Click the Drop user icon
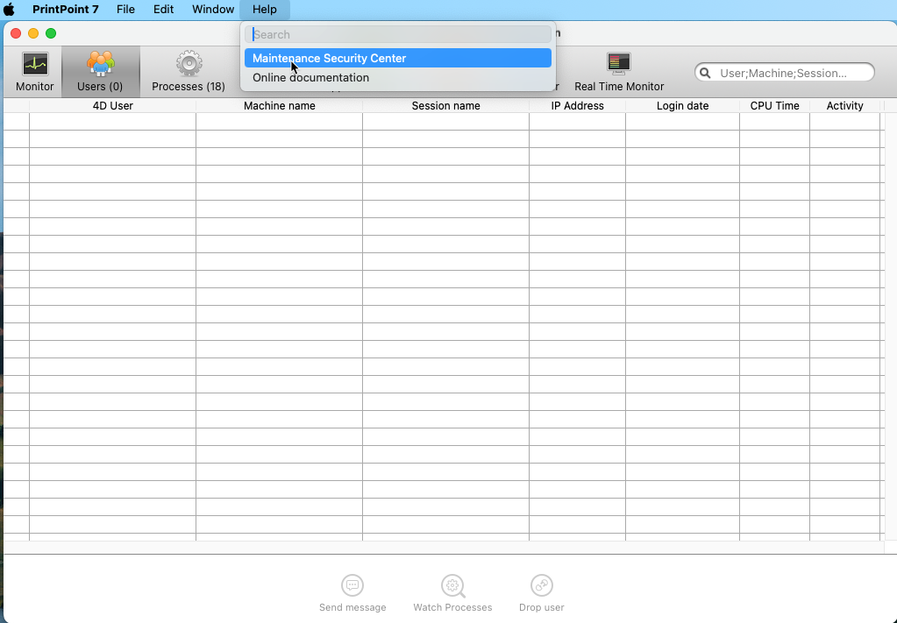This screenshot has height=623, width=897. 541,585
